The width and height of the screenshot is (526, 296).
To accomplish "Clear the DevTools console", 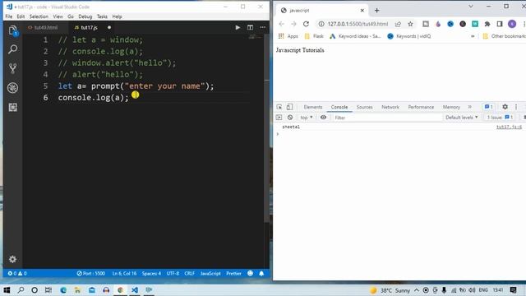I will (290, 118).
